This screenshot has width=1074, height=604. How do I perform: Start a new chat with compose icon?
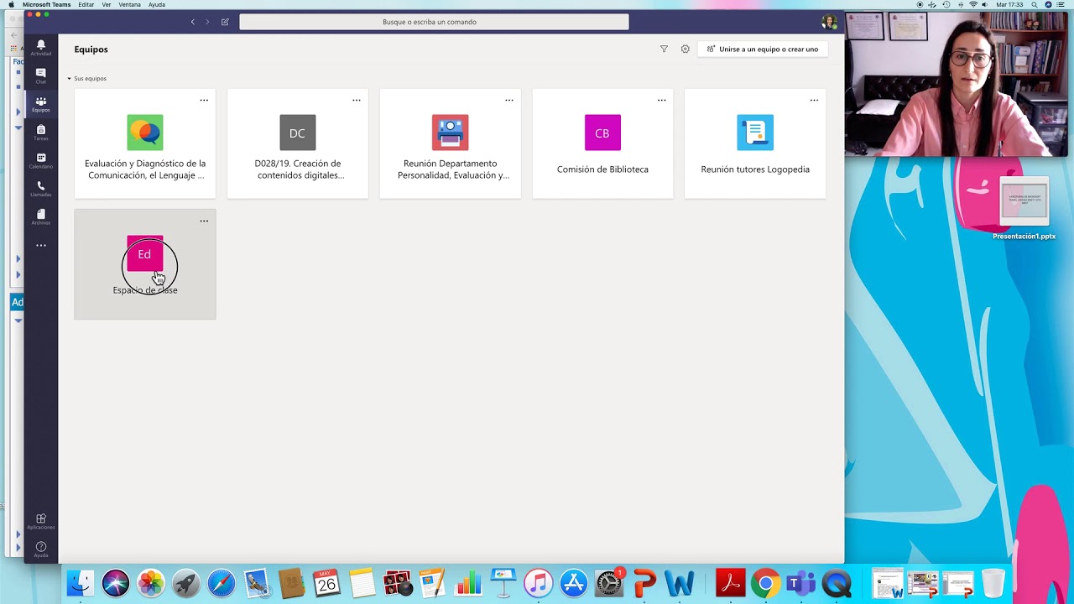click(x=225, y=22)
